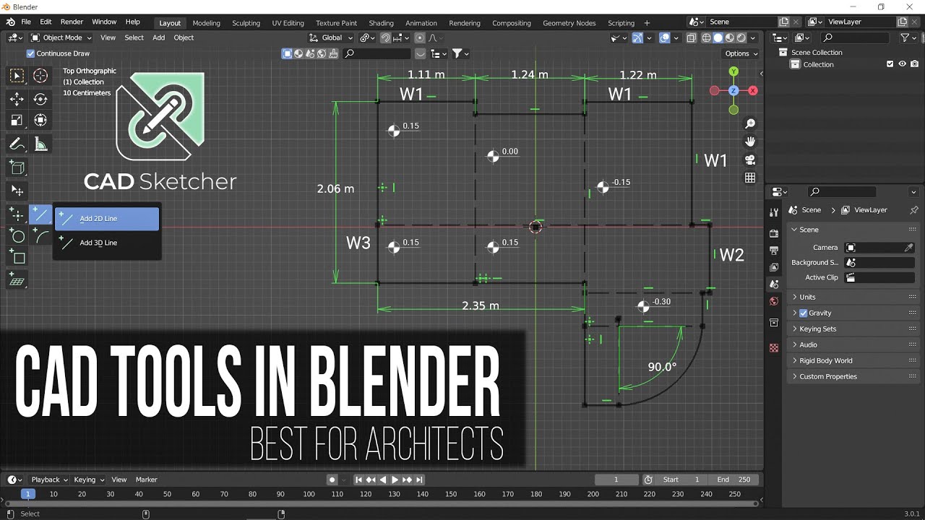Viewport: 925px width, 520px height.
Task: Activate the Add Point tool
Action: coord(17,214)
